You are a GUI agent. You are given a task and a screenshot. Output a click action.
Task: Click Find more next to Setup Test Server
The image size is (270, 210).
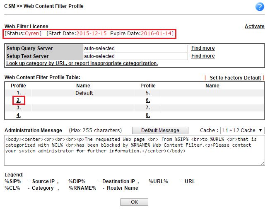pos(203,56)
